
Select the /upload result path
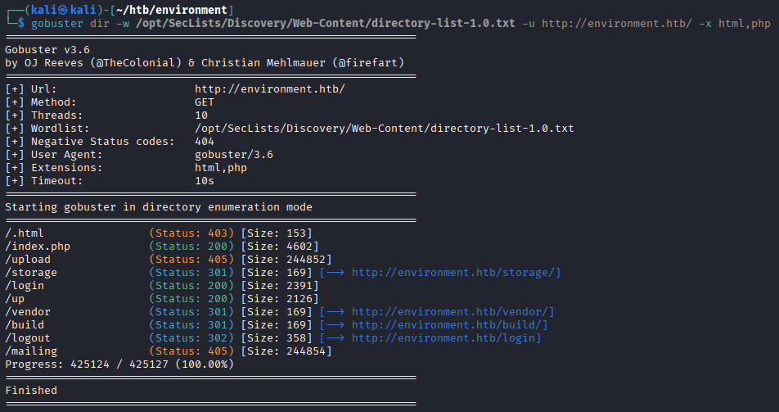(x=28, y=260)
